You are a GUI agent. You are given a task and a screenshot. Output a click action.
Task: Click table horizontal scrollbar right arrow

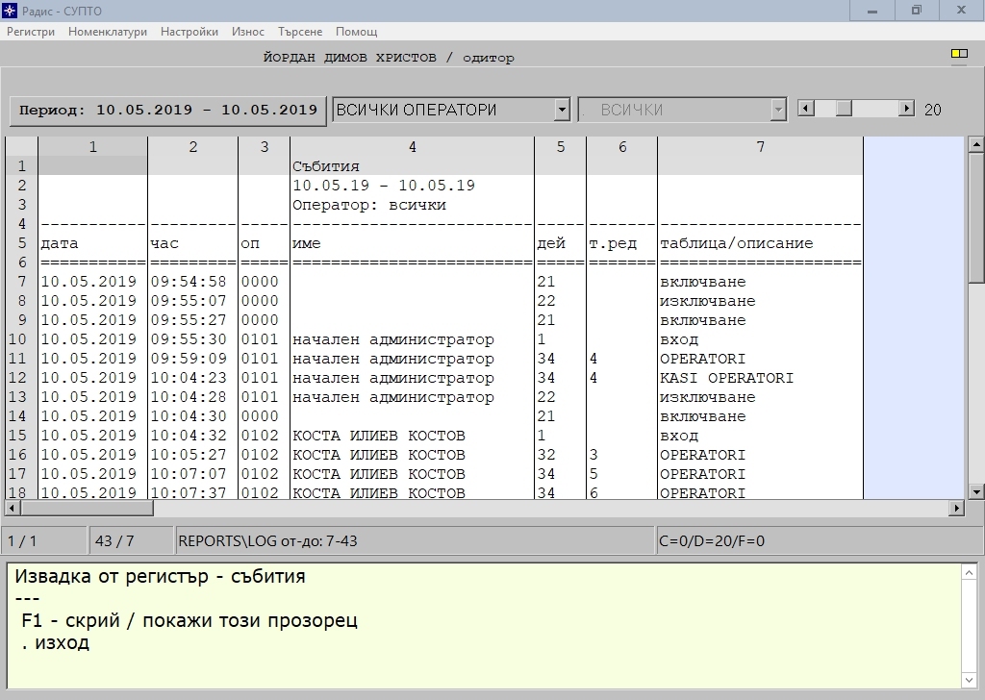[x=956, y=508]
